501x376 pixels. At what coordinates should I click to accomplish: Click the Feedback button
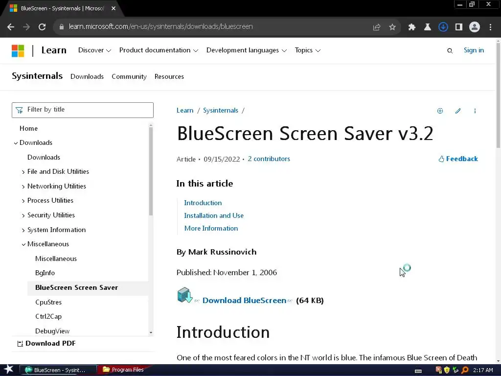tap(458, 159)
